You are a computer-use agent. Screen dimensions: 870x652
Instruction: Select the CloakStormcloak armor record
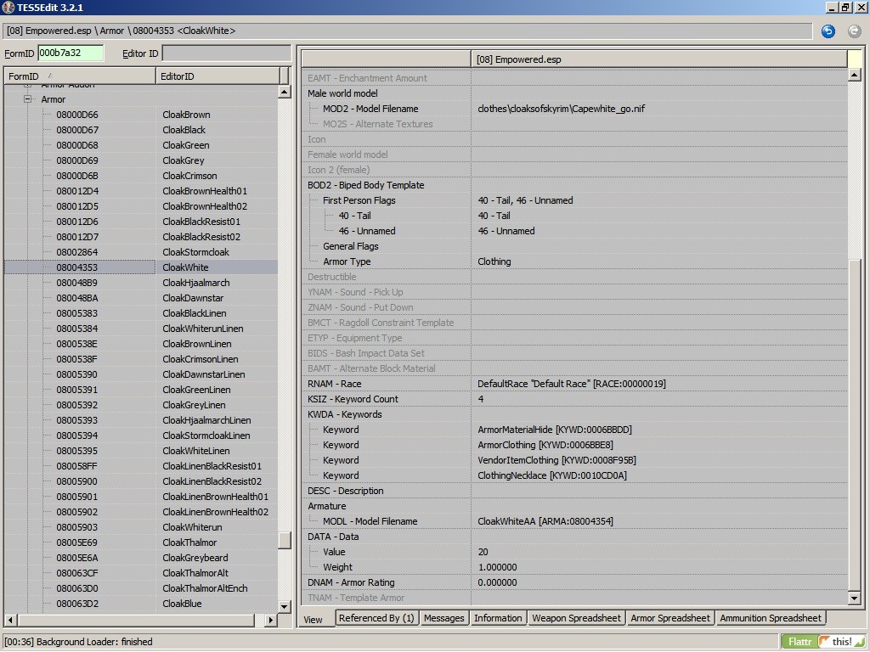[195, 252]
